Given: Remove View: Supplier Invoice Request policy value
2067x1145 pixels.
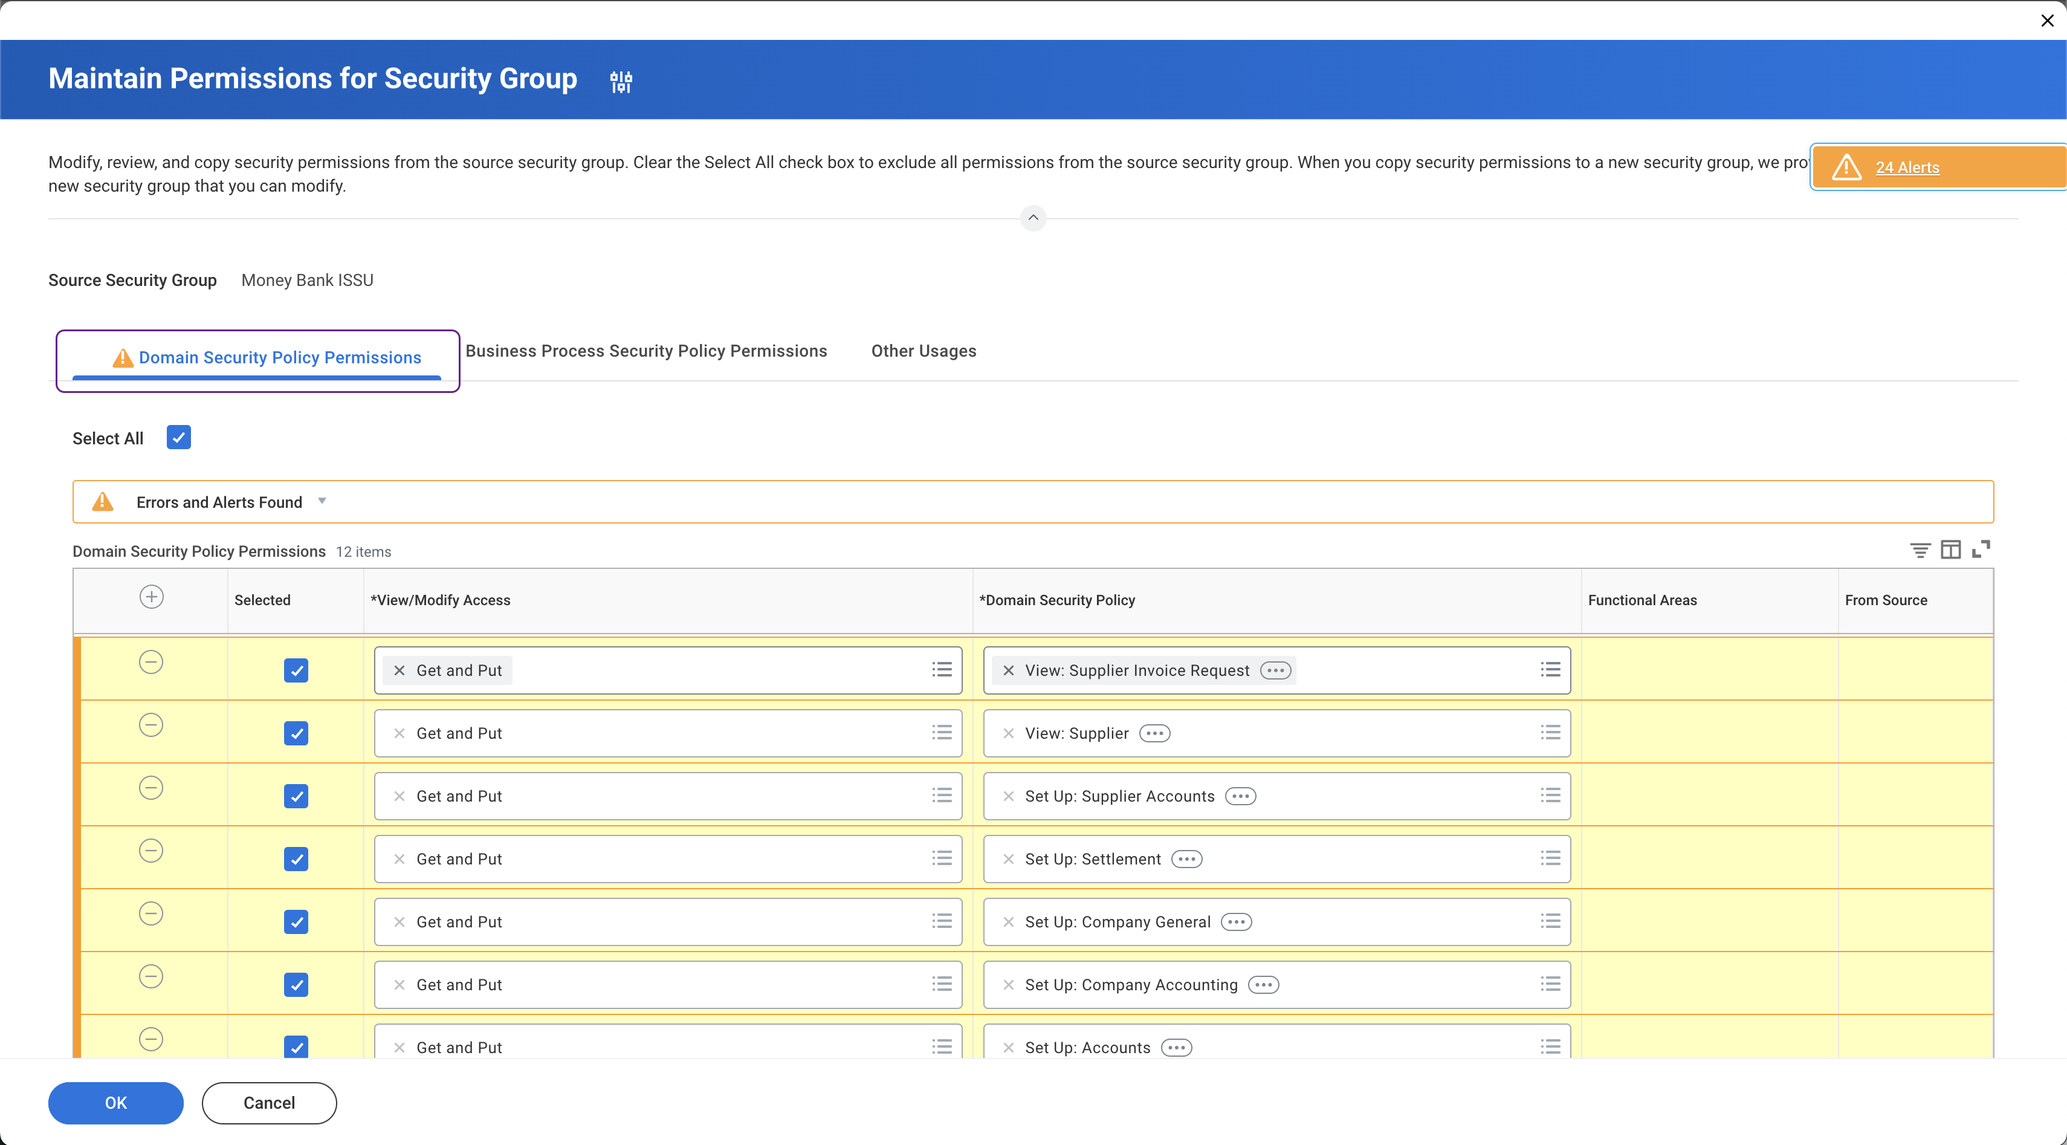Looking at the screenshot, I should (1009, 671).
